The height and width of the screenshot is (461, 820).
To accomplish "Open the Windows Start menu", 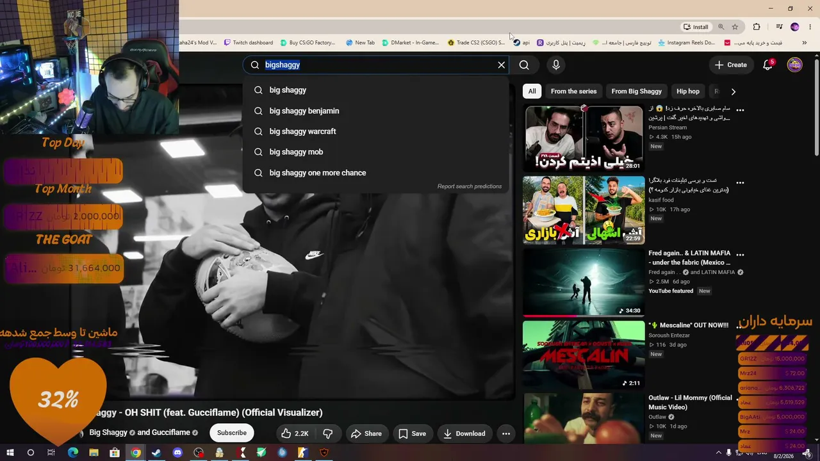I will (x=10, y=453).
